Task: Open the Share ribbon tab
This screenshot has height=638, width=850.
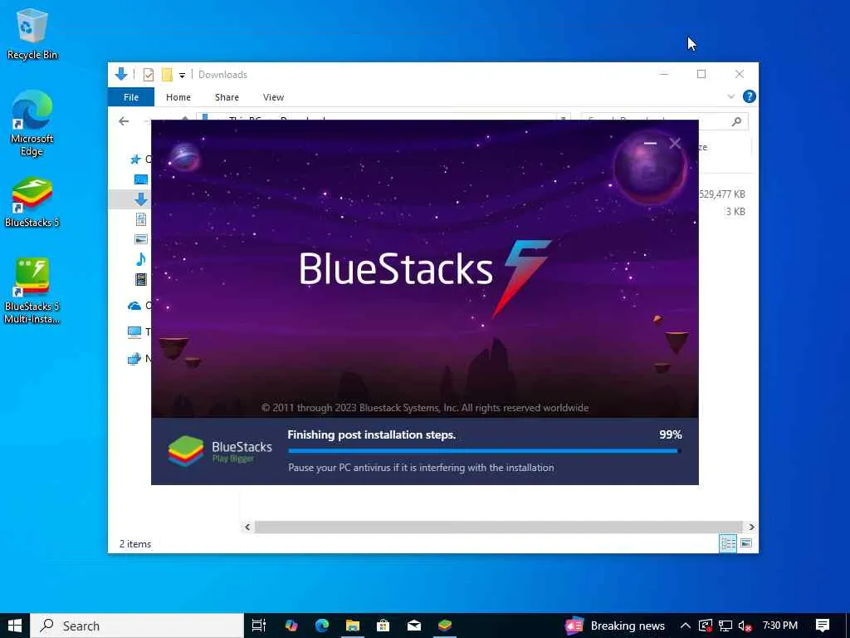Action: 227,97
